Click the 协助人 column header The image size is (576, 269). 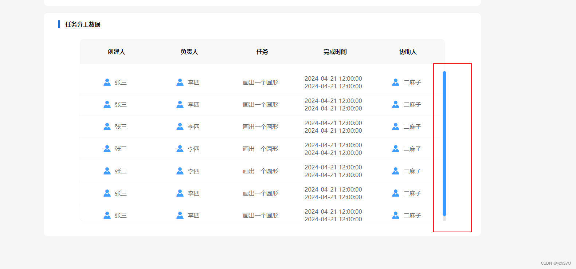tap(408, 52)
